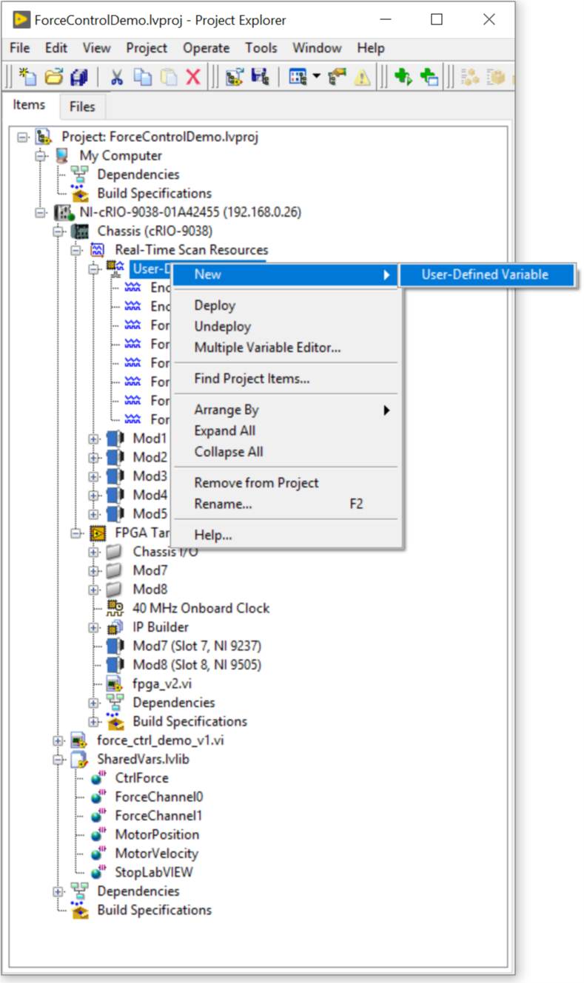
Task: Expand the Mod1 module node
Action: pyautogui.click(x=93, y=439)
